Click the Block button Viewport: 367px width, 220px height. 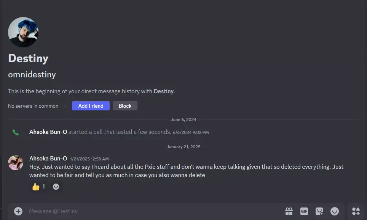125,106
